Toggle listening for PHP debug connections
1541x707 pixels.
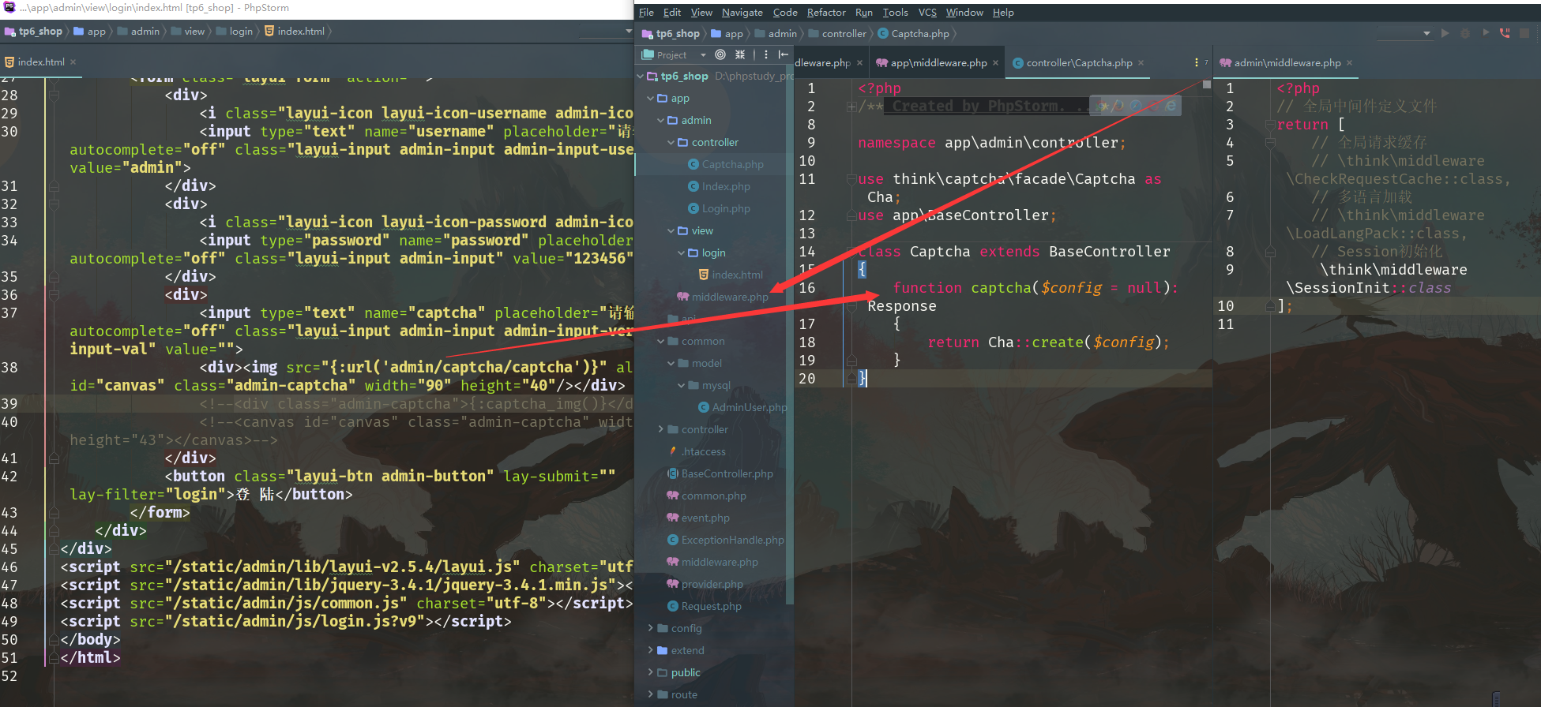coord(1505,33)
